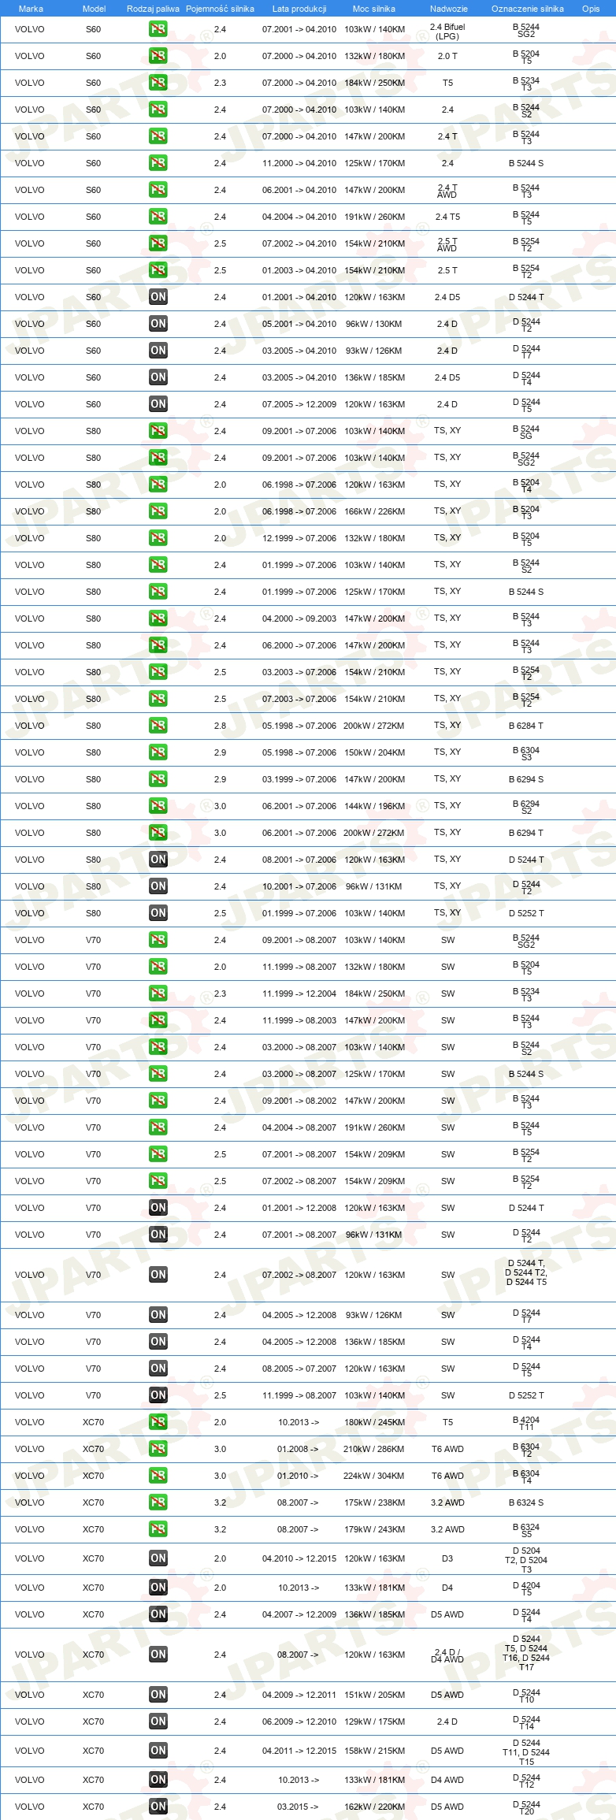The height and width of the screenshot is (1820, 616).
Task: Click the 'B 6324 S' engine code
Action: pyautogui.click(x=526, y=1502)
